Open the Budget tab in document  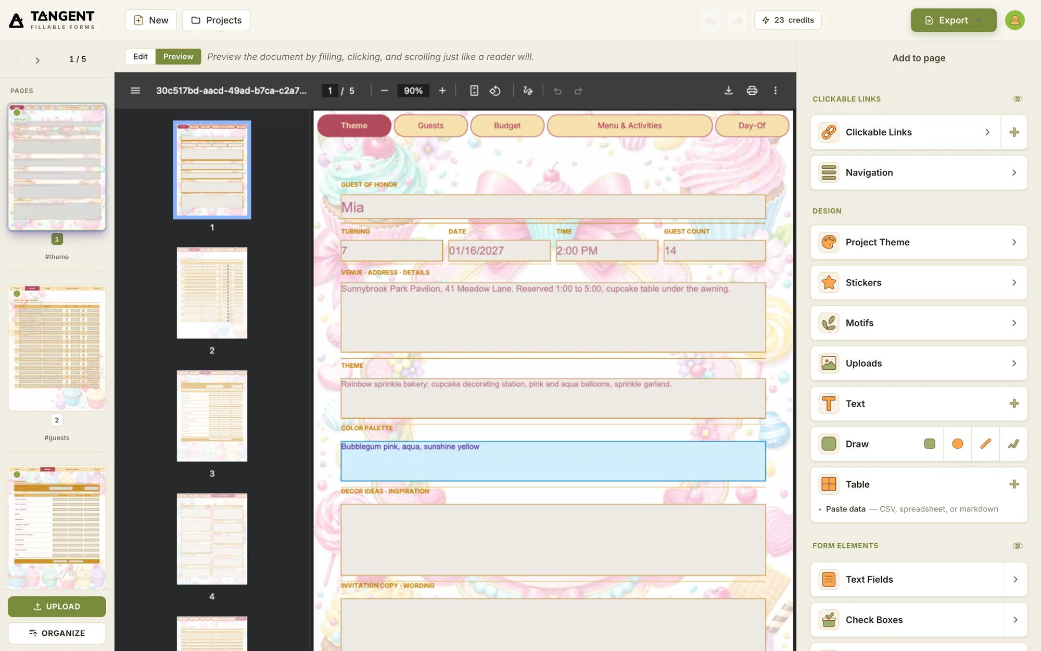(507, 126)
